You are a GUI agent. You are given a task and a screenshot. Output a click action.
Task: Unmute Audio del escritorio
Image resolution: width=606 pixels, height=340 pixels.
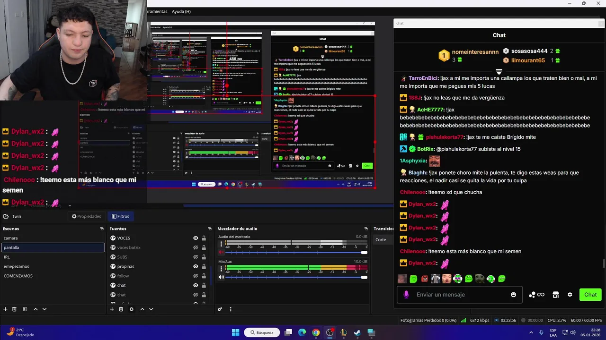pos(221,252)
